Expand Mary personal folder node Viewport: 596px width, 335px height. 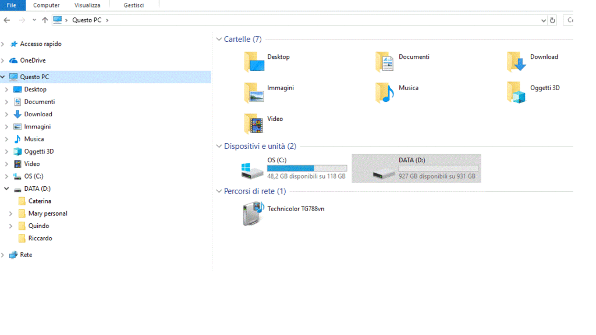[x=10, y=214]
